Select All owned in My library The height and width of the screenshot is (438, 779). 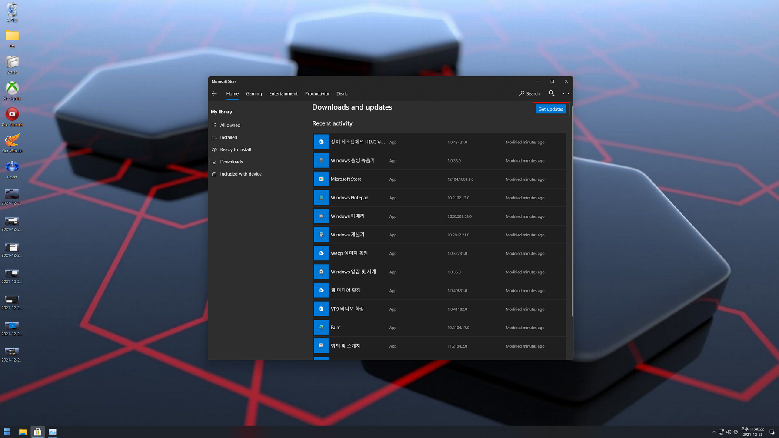[230, 125]
